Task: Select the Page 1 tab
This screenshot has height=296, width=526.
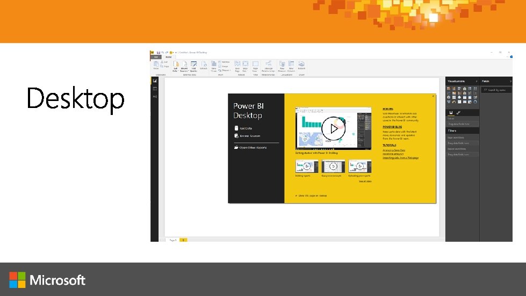Action: tap(173, 240)
